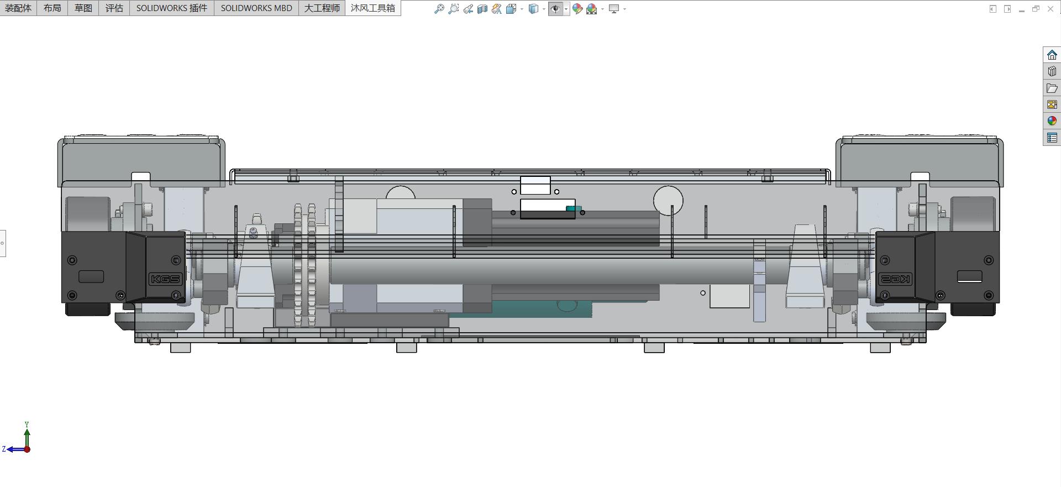Expand the Apply Scene dropdown arrow
The image size is (1061, 487).
[x=602, y=9]
